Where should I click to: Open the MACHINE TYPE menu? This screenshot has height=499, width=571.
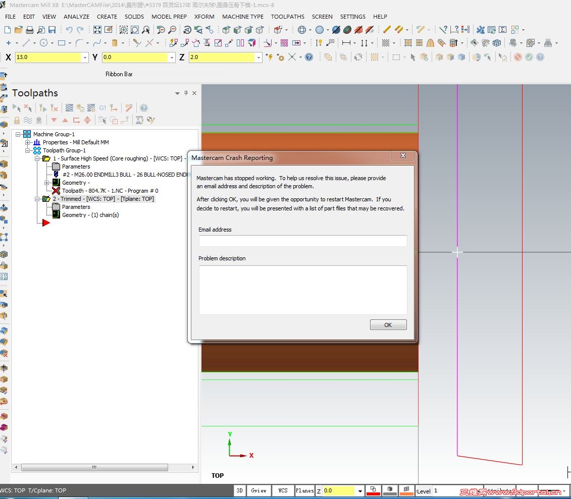tap(243, 17)
